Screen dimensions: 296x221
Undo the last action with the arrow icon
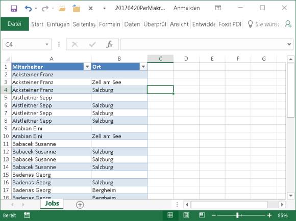pyautogui.click(x=28, y=8)
